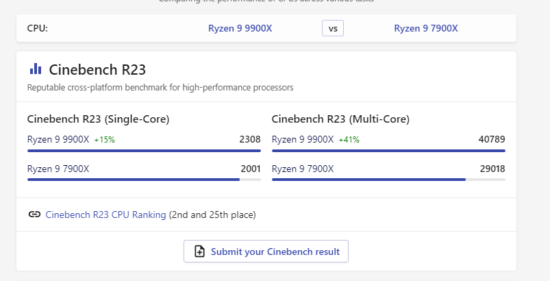Image resolution: width=550 pixels, height=281 pixels.
Task: Select Ryzen 9 9900X under Single-Core
Action: tap(58, 140)
